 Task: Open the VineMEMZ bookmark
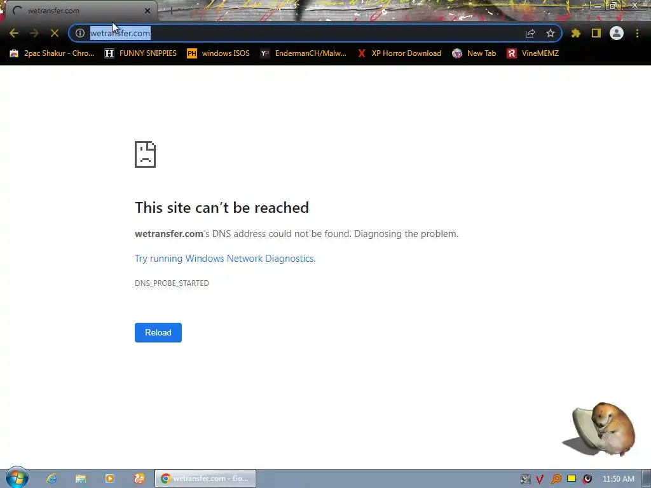533,53
